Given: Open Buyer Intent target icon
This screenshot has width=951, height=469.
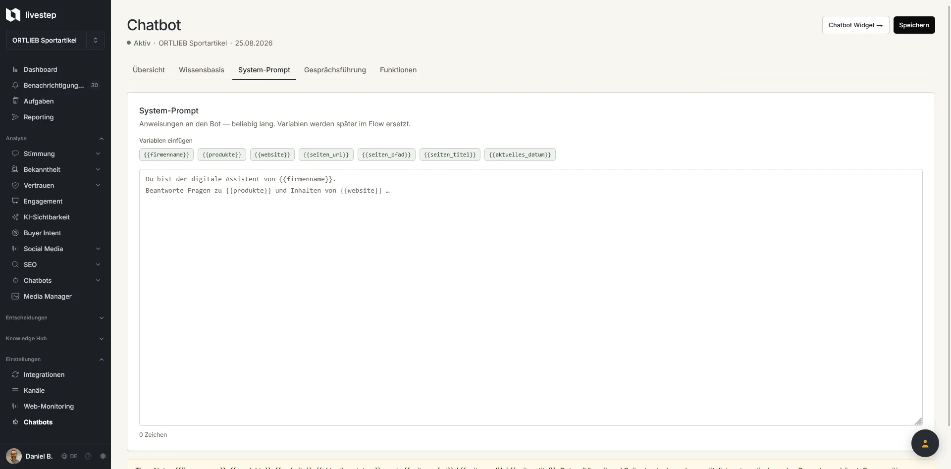Looking at the screenshot, I should click(15, 233).
